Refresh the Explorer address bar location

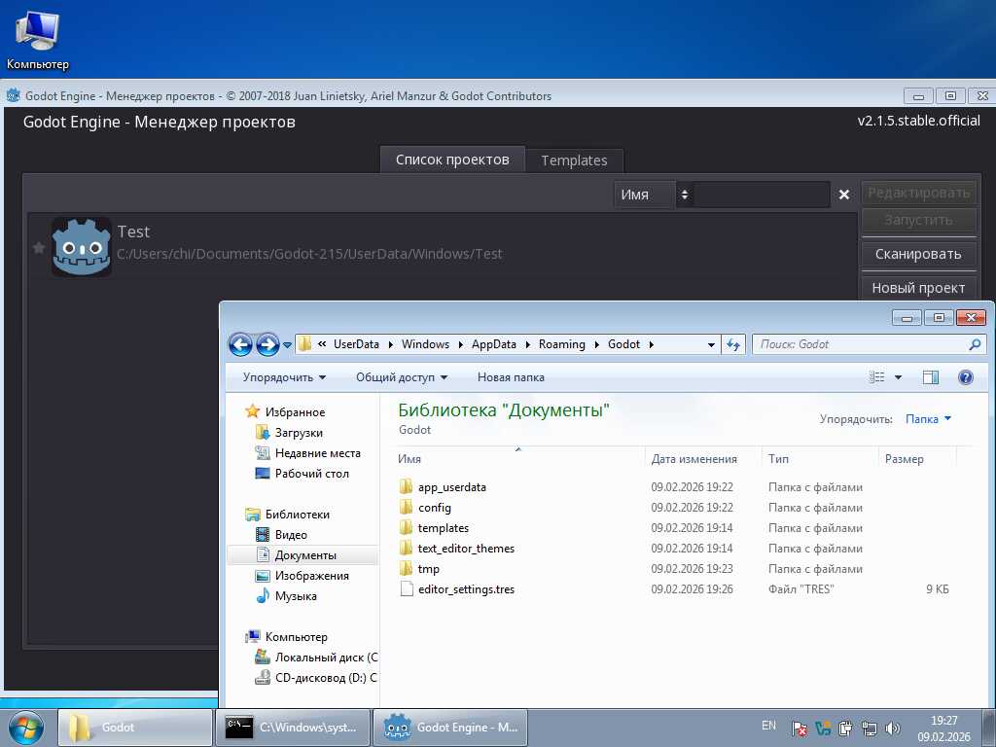click(733, 344)
